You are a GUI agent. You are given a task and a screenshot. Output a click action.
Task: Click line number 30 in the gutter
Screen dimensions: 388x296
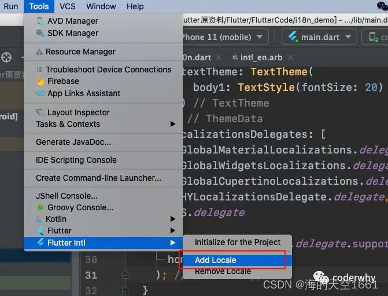coord(91,260)
